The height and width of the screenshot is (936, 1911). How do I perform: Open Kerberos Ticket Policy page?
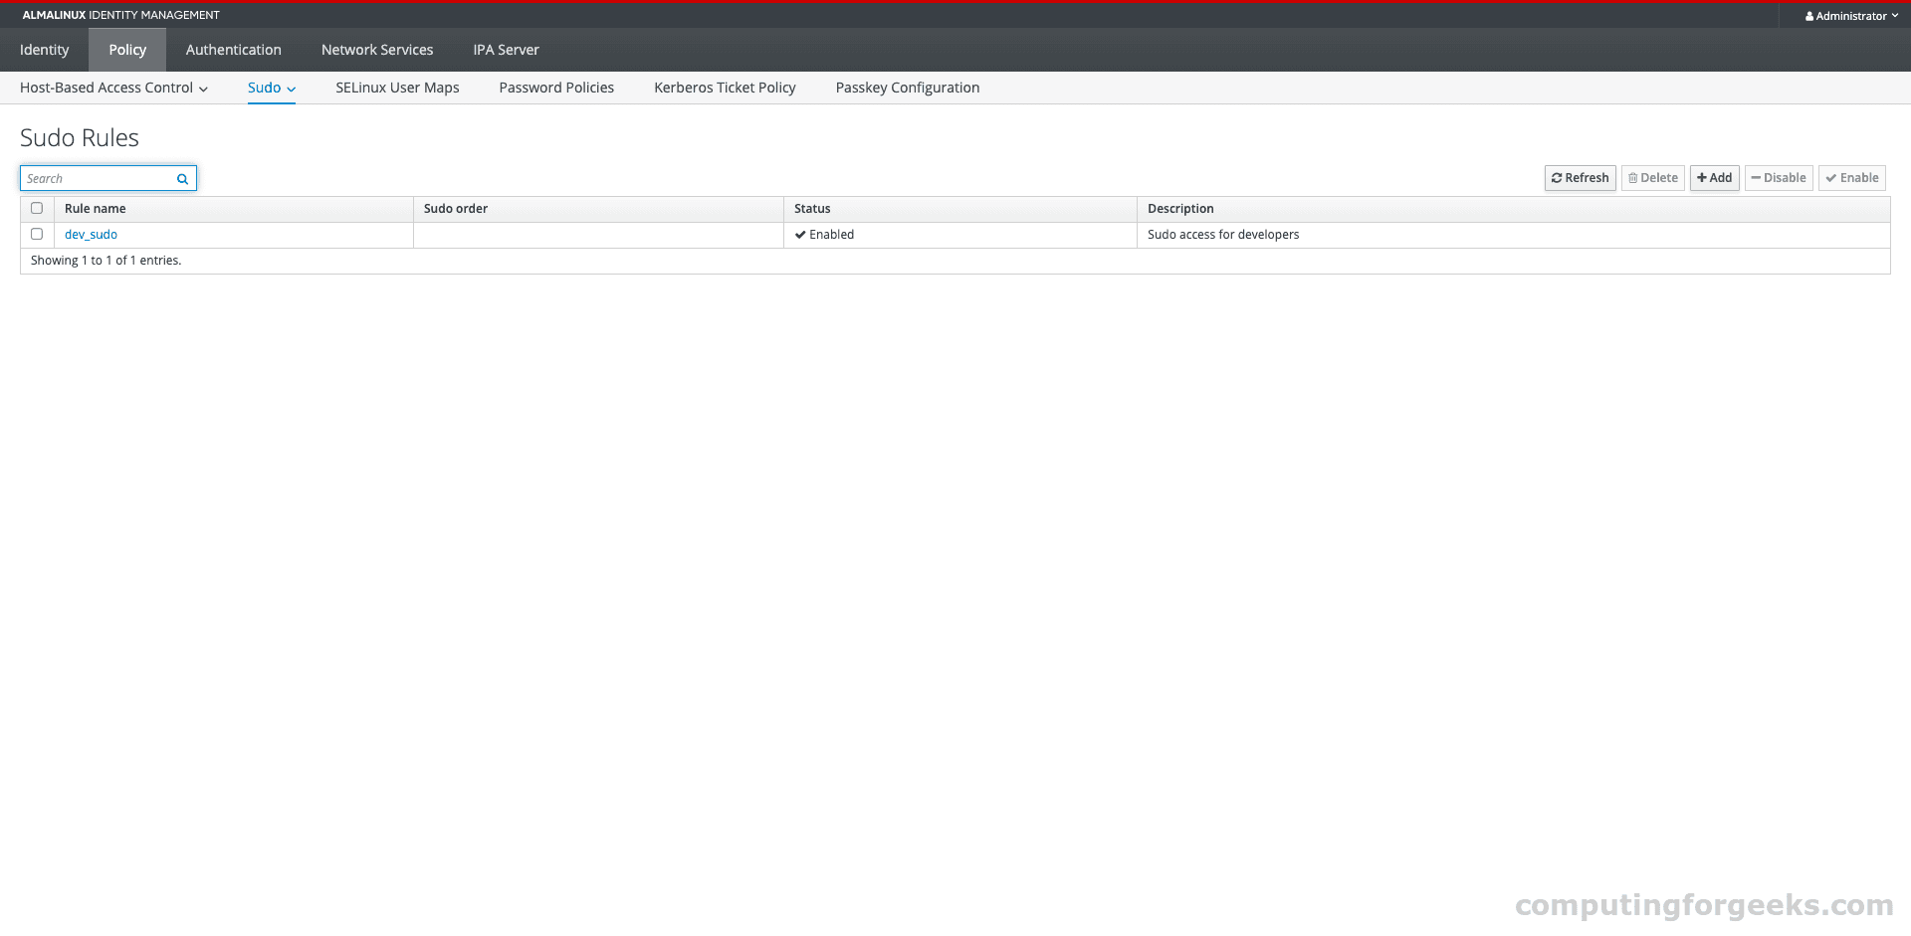[x=725, y=88]
